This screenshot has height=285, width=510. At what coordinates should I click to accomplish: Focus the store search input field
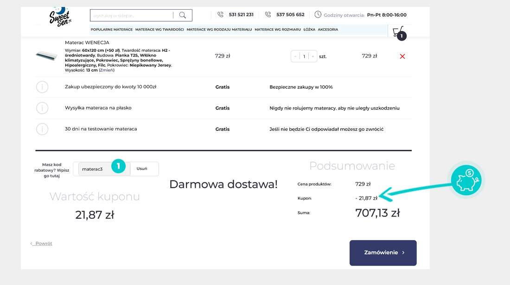[x=132, y=15]
